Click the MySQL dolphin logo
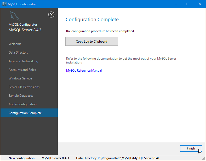Image resolution: width=206 pixels, height=161 pixels. [x=14, y=16]
